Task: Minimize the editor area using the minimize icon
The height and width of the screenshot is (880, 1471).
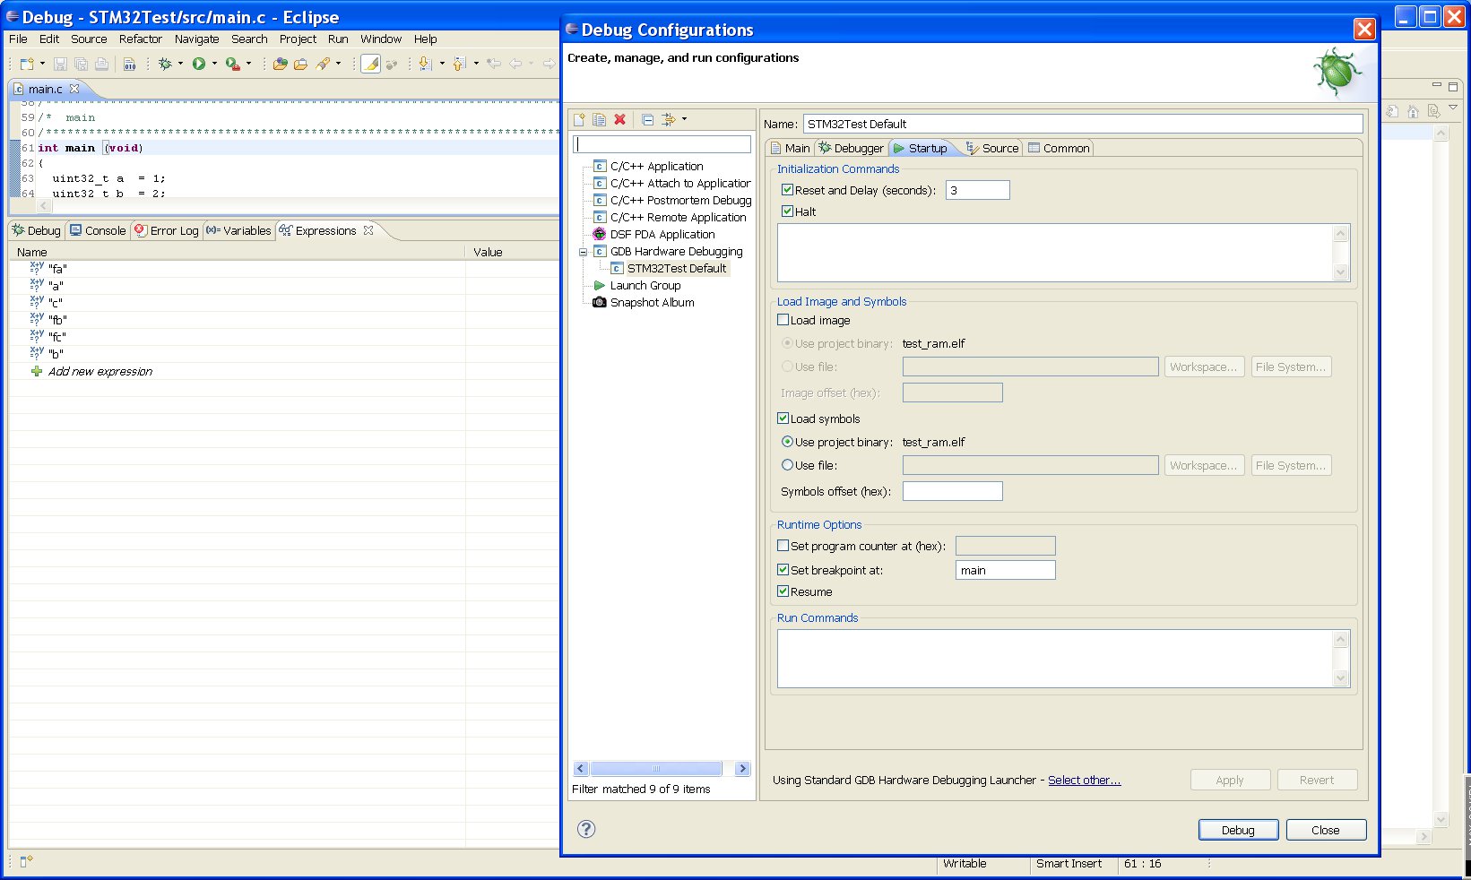Action: [x=1437, y=86]
